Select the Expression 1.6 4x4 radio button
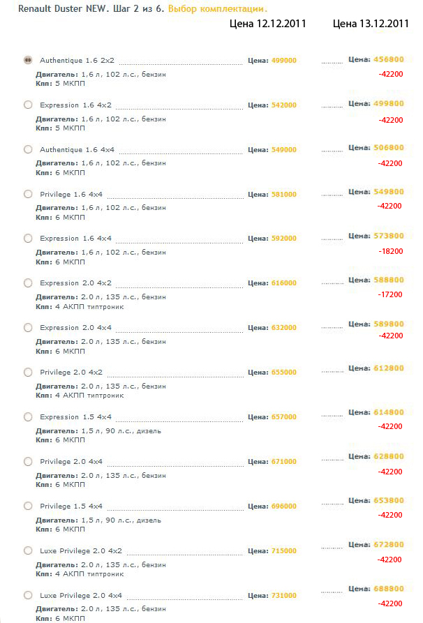The image size is (423, 623). pyautogui.click(x=28, y=239)
